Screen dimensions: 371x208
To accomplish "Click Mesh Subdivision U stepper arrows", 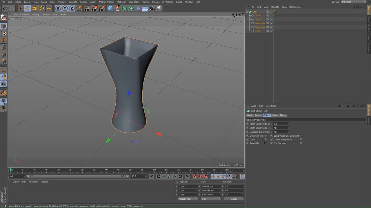I will click(288, 124).
